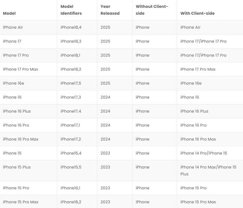243x208 pixels.
Task: Select the iPhone18,4 identifier cell
Action: tap(71, 27)
